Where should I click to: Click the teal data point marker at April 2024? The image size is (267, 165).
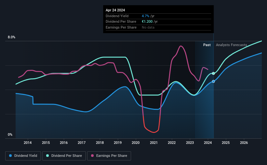tap(213, 73)
